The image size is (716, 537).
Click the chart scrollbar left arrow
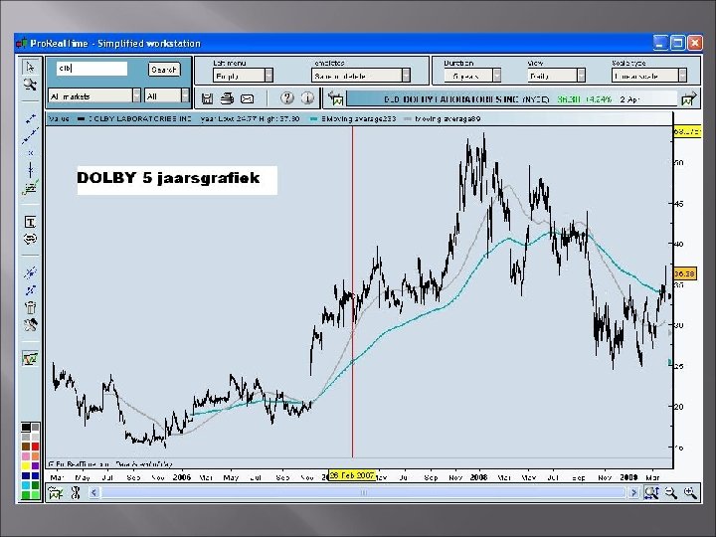94,492
